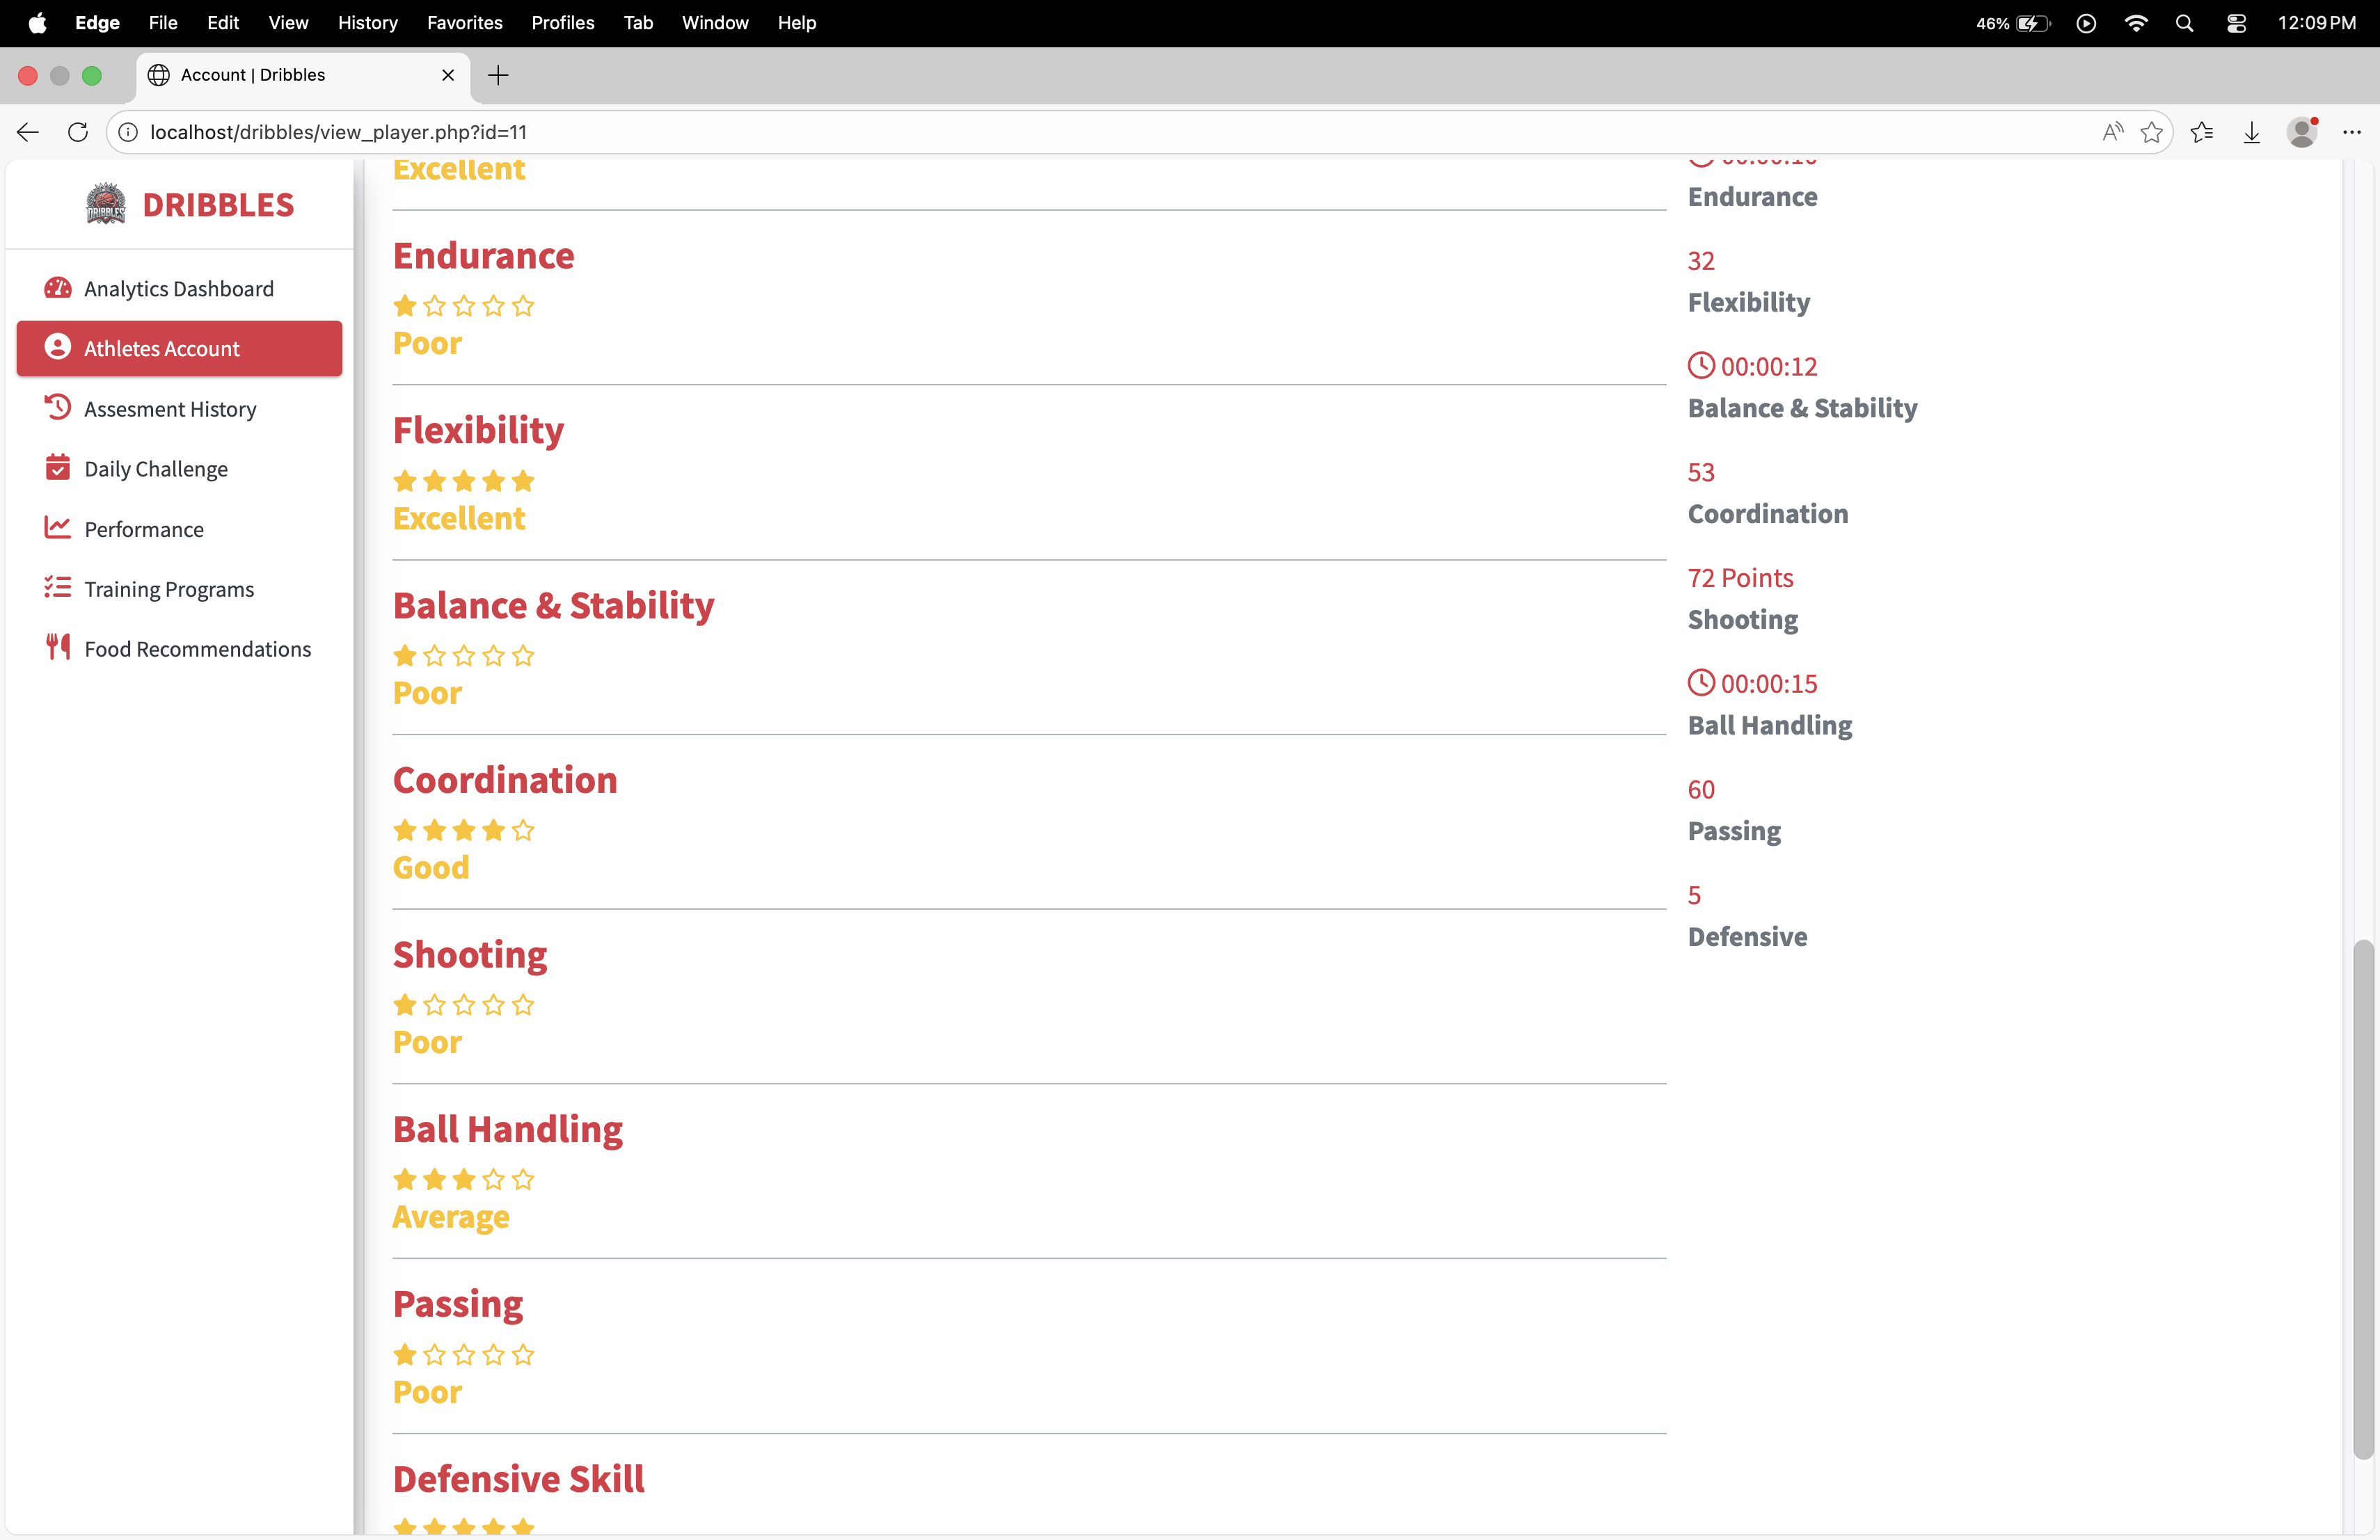This screenshot has height=1540, width=2380.
Task: Open the Edge settings ellipsis menu
Action: [x=2351, y=132]
